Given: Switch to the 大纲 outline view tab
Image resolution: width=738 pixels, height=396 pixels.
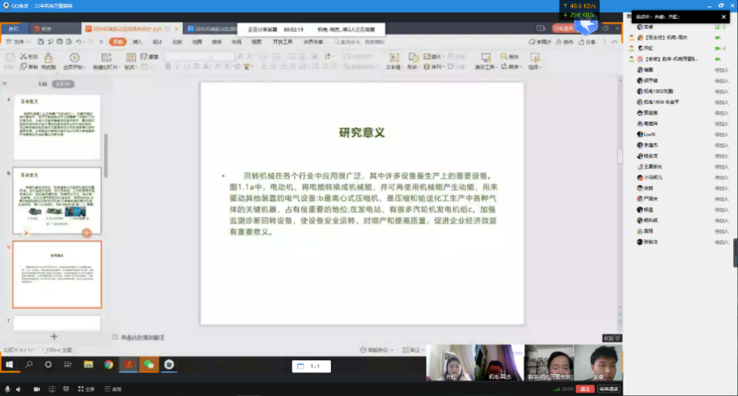Looking at the screenshot, I should (42, 84).
